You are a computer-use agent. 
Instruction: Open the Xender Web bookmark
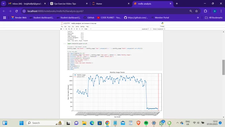pyautogui.click(x=19, y=18)
